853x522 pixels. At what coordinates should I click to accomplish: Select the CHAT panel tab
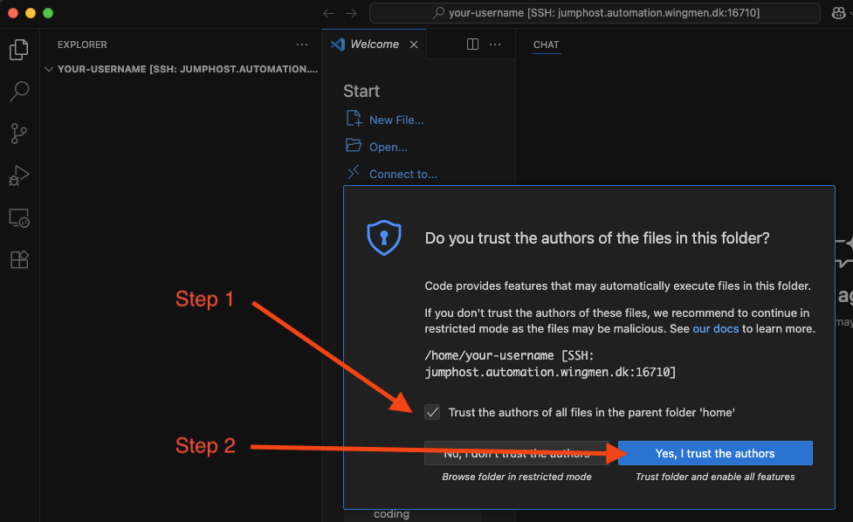[546, 45]
